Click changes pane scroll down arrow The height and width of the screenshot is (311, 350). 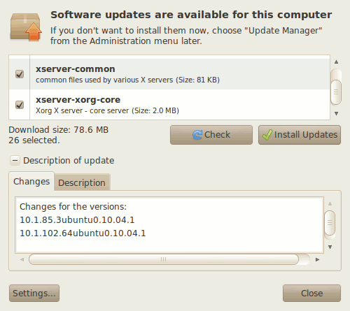(x=330, y=247)
